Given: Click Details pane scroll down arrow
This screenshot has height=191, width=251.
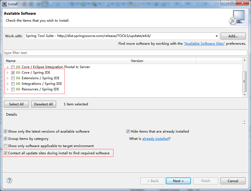Looking at the screenshot, I should [x=244, y=123].
